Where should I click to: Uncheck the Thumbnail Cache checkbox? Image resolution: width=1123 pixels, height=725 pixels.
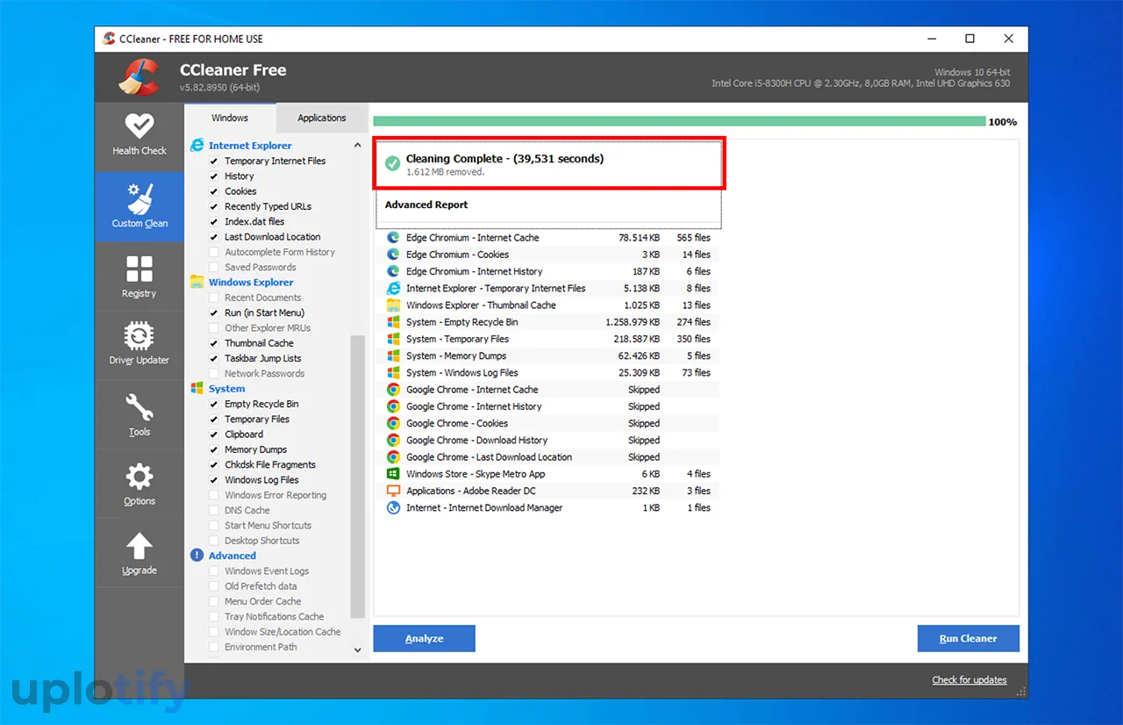click(214, 343)
